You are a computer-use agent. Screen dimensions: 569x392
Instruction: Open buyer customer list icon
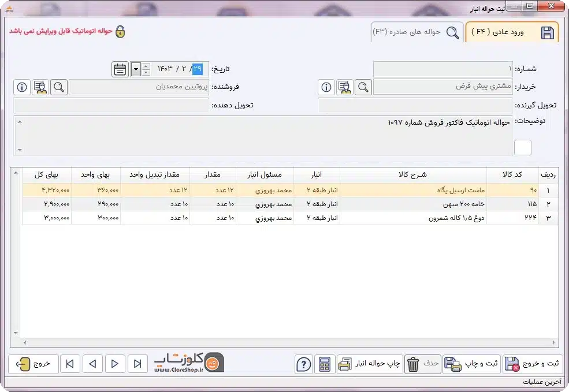click(345, 87)
